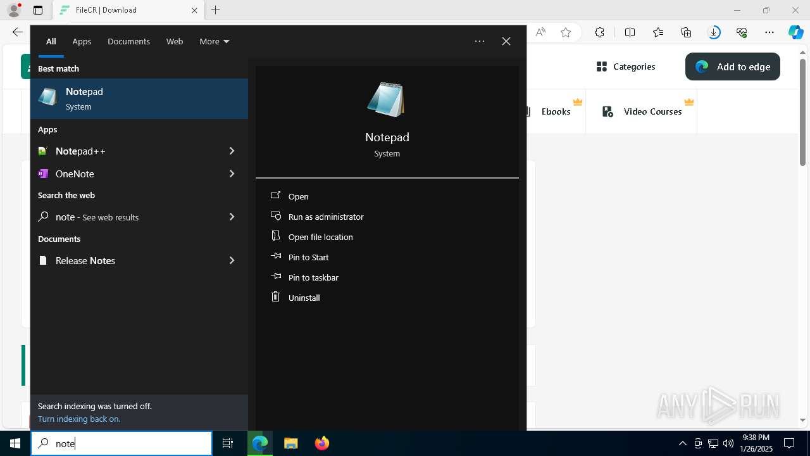Open Microsoft Edge from taskbar

[x=260, y=443]
